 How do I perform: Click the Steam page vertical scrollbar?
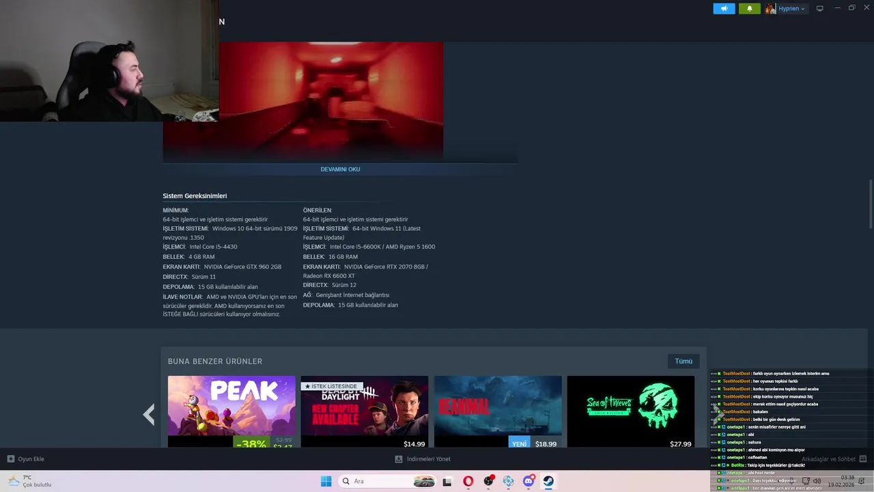870,204
